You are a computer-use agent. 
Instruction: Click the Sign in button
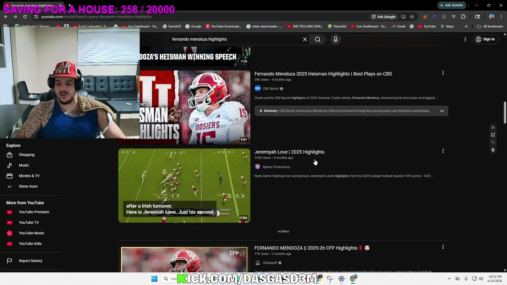tap(485, 39)
